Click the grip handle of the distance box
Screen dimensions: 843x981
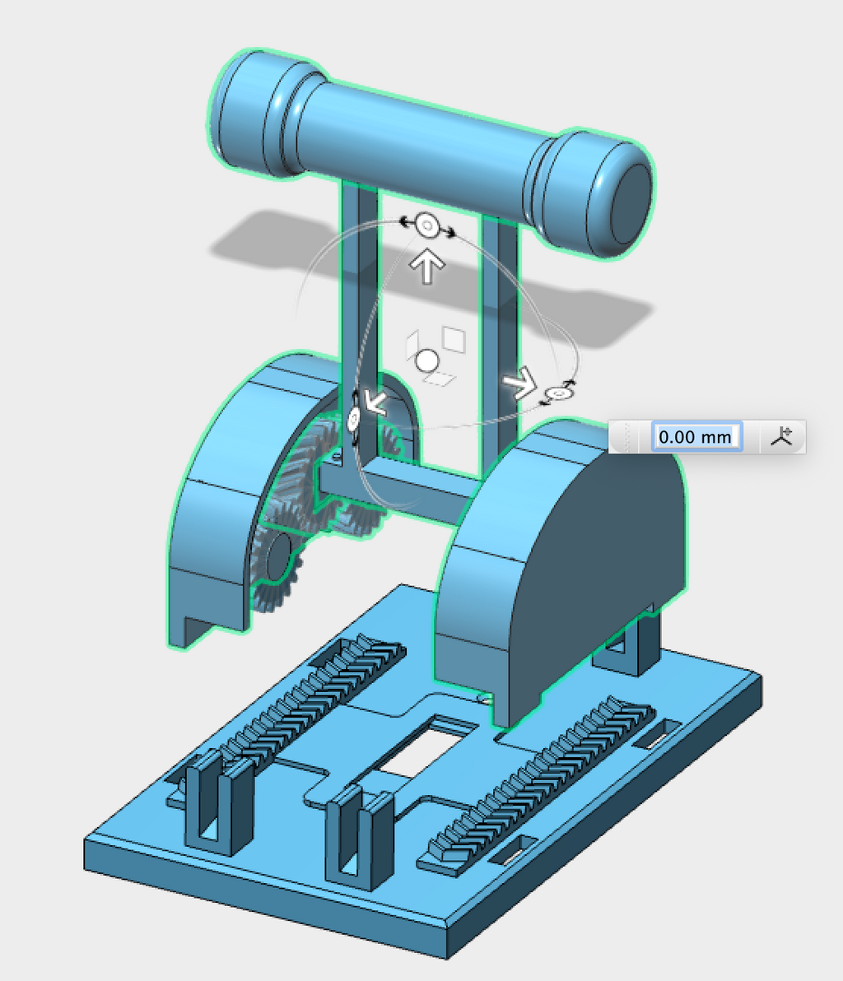point(624,436)
